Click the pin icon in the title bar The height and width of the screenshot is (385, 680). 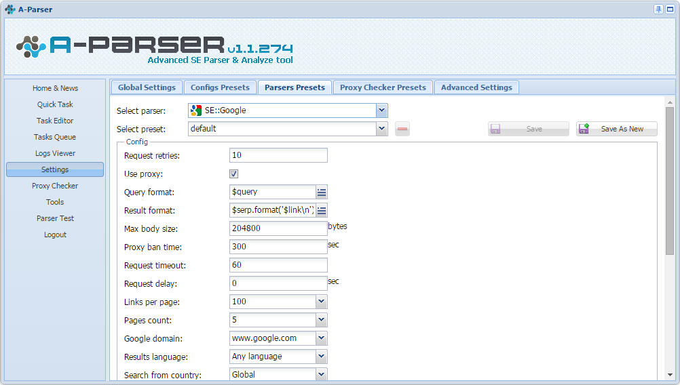tap(658, 9)
